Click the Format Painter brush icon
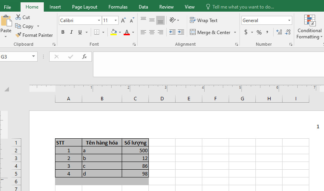The width and height of the screenshot is (324, 191). point(18,35)
